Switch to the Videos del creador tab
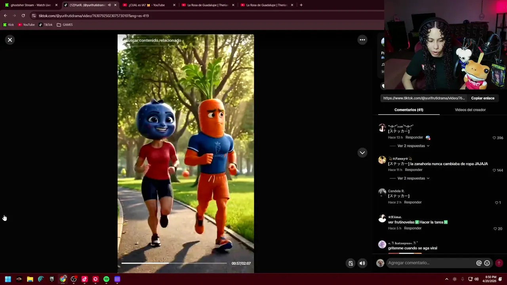This screenshot has height=285, width=507. point(470,110)
